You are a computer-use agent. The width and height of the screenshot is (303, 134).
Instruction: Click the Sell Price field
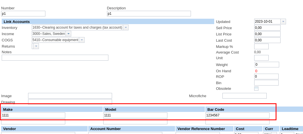click(x=267, y=28)
